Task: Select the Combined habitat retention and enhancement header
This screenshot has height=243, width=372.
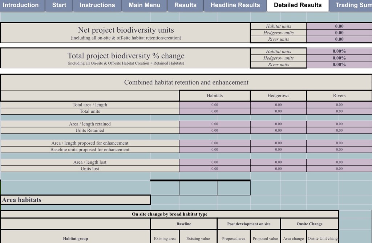Action: tap(186, 82)
